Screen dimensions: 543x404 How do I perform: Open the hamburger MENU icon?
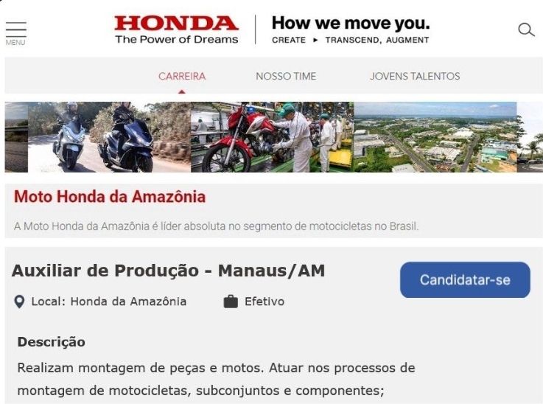(15, 33)
